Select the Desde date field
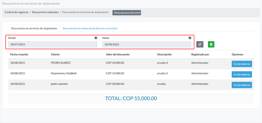The width and height of the screenshot is (262, 123). tap(53, 44)
